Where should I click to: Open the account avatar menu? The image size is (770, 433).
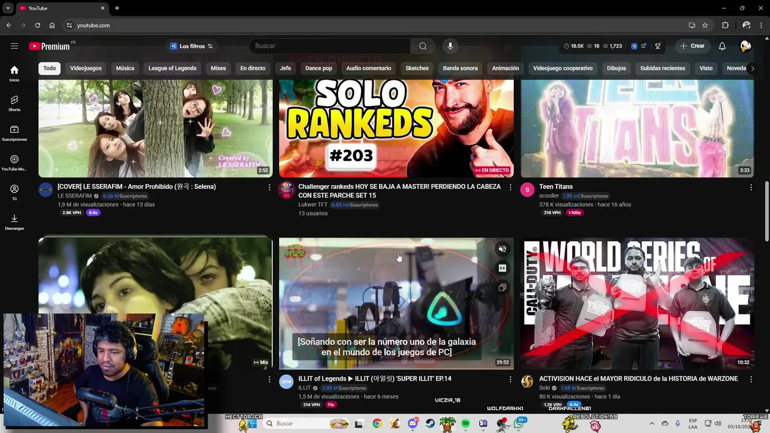click(745, 46)
